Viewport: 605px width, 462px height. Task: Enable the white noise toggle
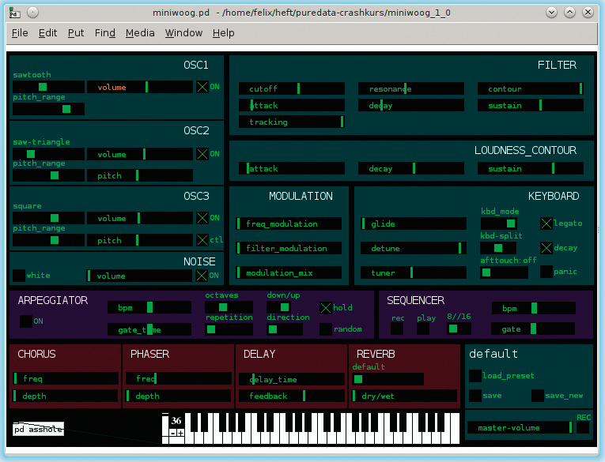(19, 276)
